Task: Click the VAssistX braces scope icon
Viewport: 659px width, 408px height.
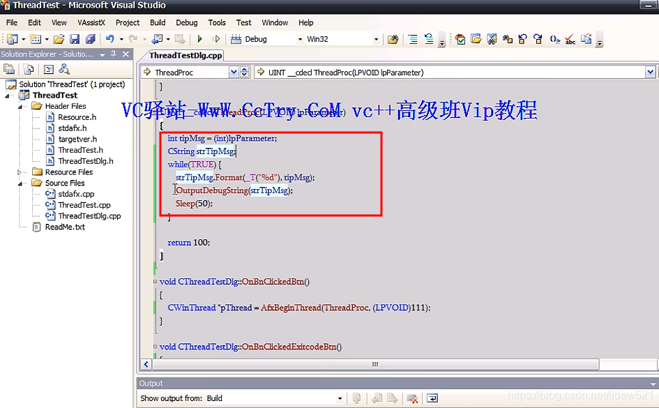Action: coord(554,40)
